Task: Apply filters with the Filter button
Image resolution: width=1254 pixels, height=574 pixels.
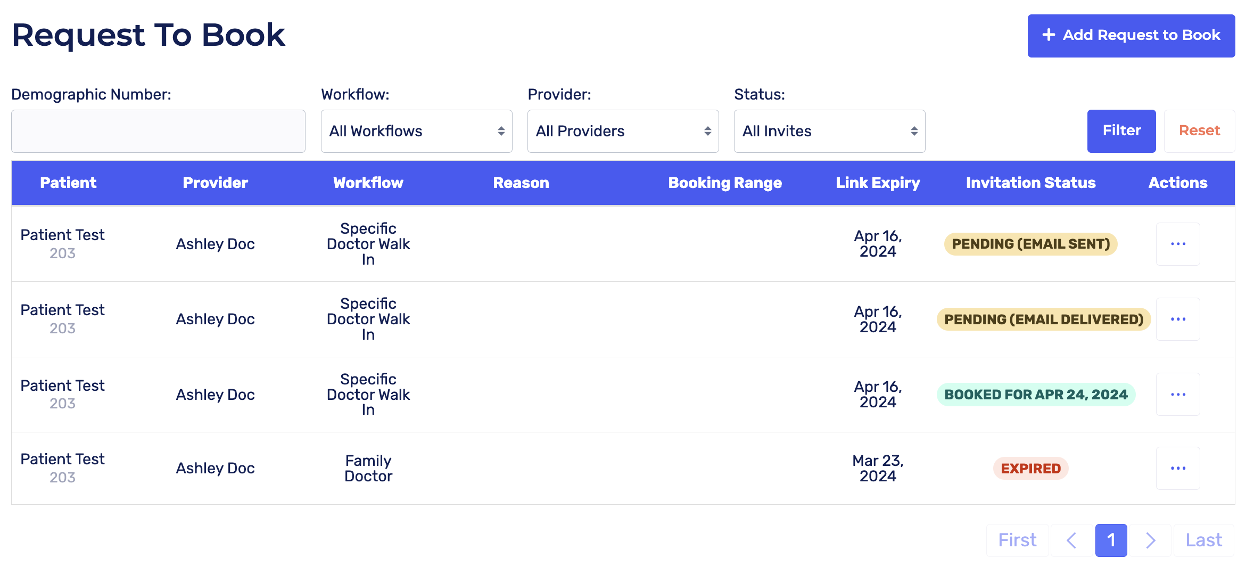Action: (1121, 131)
